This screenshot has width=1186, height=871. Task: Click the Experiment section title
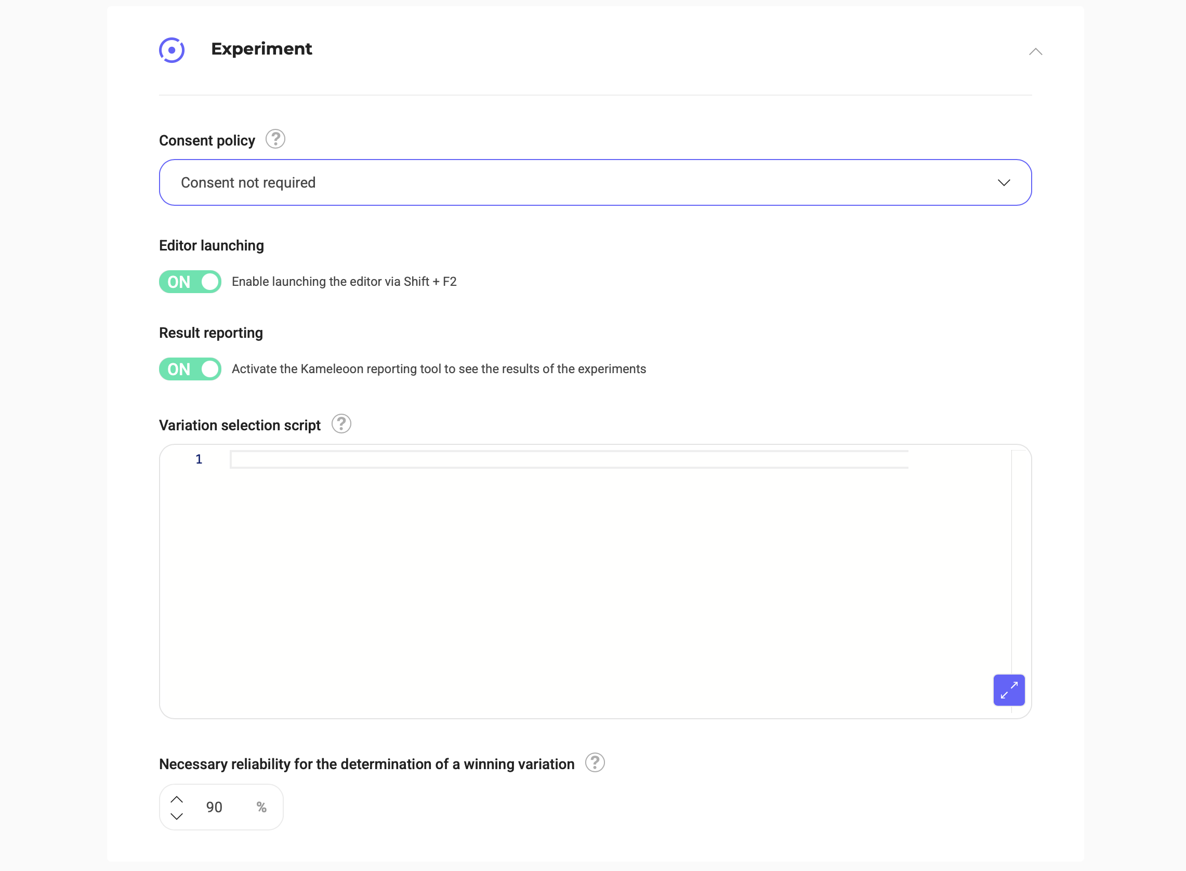point(261,49)
